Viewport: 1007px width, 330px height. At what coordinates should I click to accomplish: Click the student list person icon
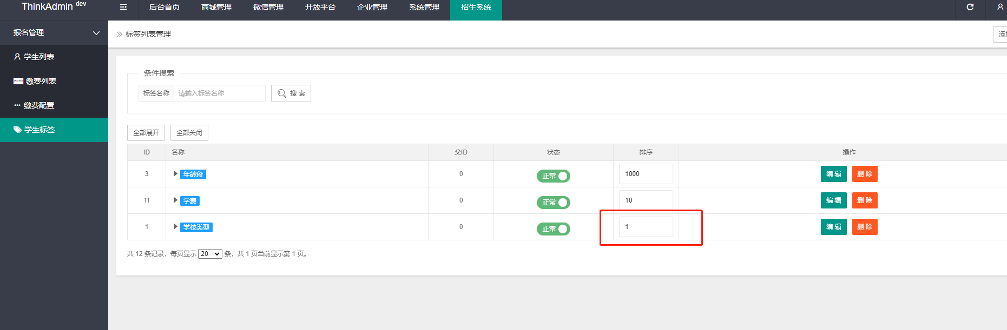[x=17, y=57]
